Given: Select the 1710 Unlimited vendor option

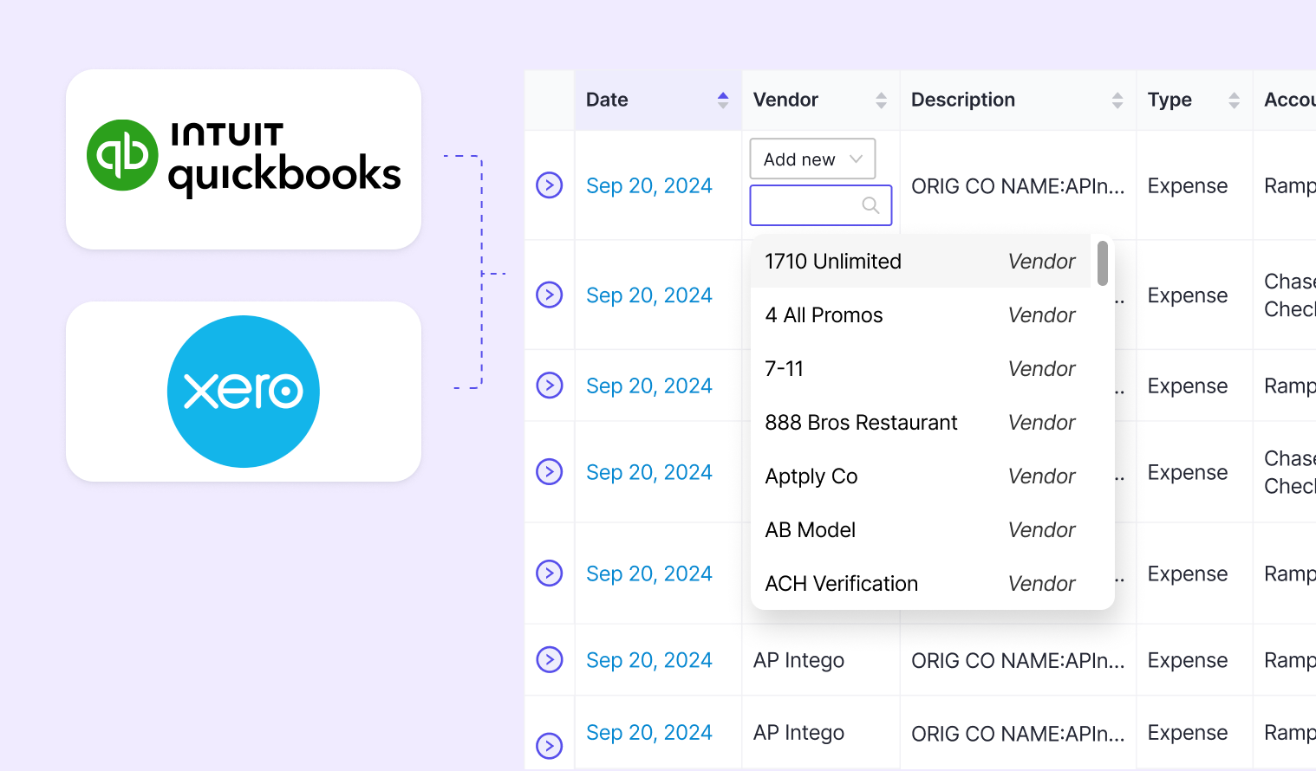Looking at the screenshot, I should (x=832, y=261).
